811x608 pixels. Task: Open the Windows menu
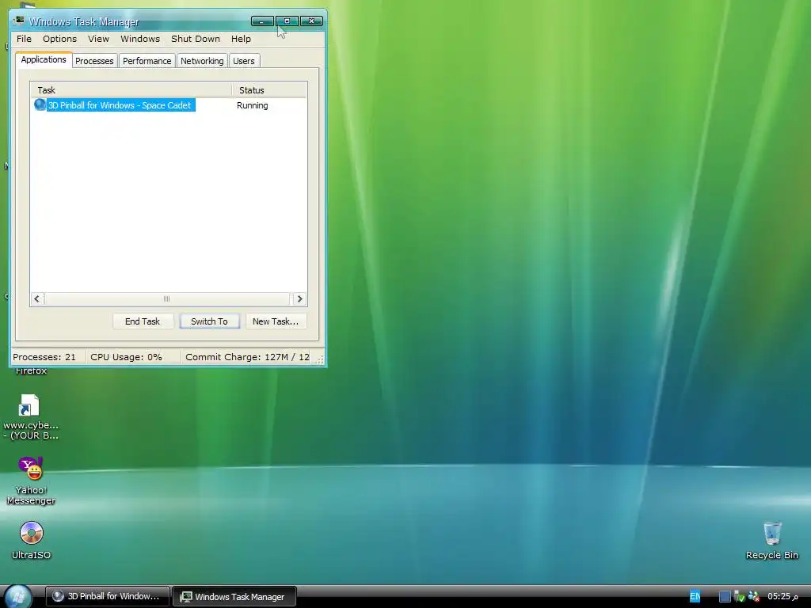click(x=140, y=39)
